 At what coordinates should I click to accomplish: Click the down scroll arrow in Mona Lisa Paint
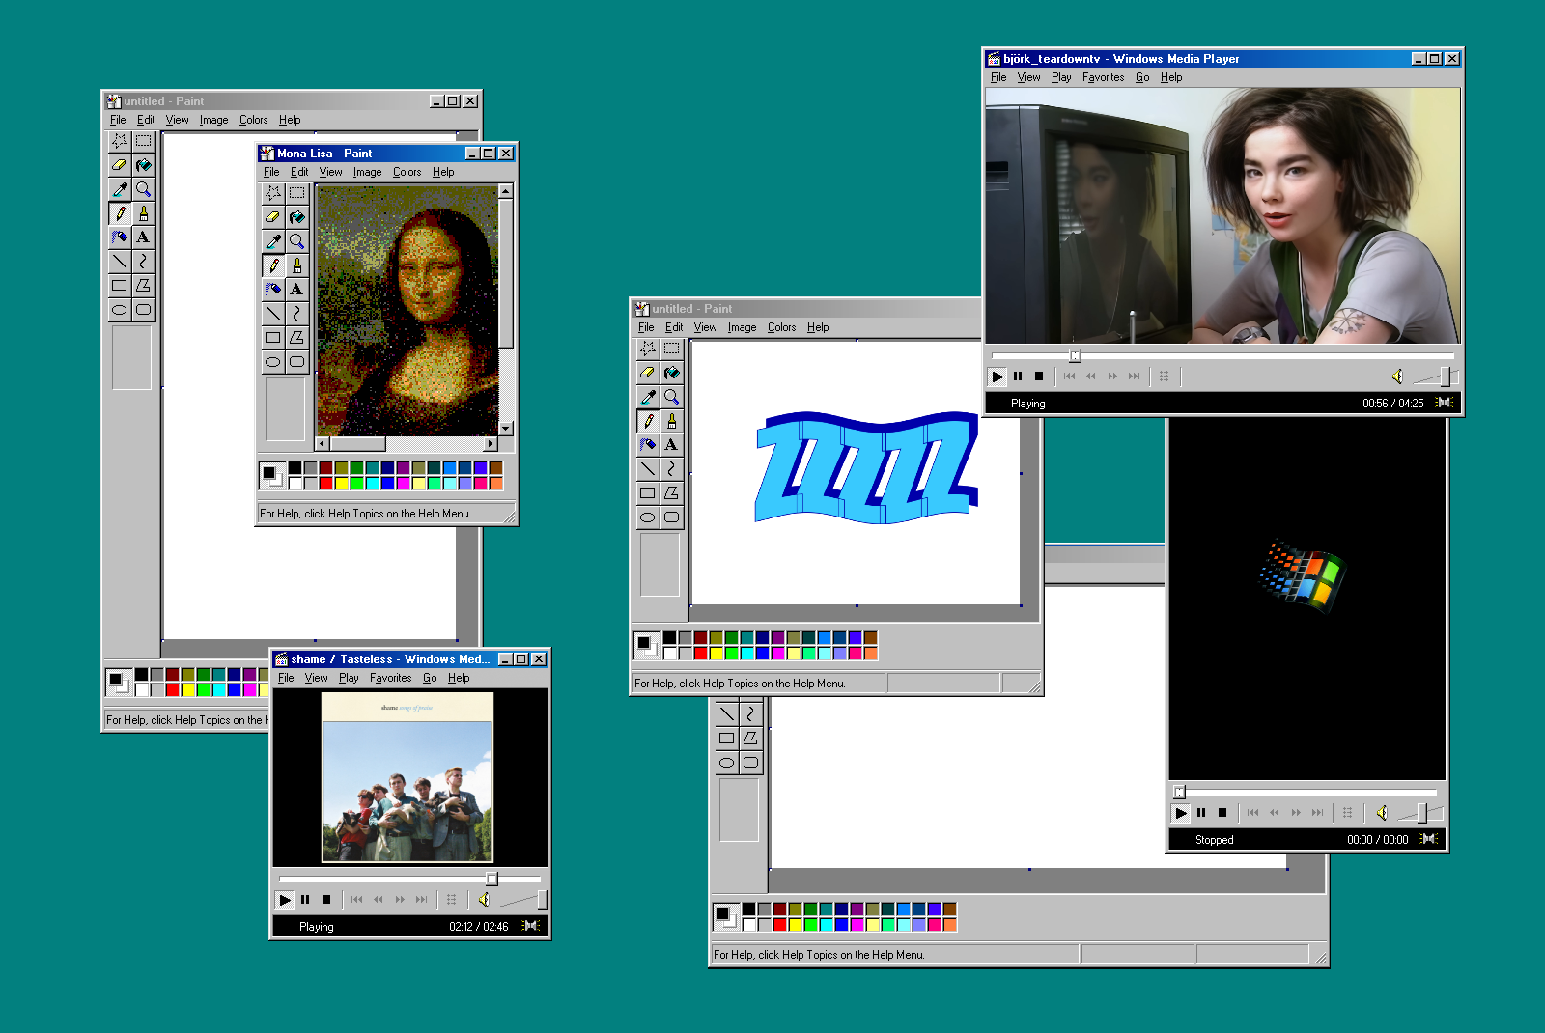505,429
